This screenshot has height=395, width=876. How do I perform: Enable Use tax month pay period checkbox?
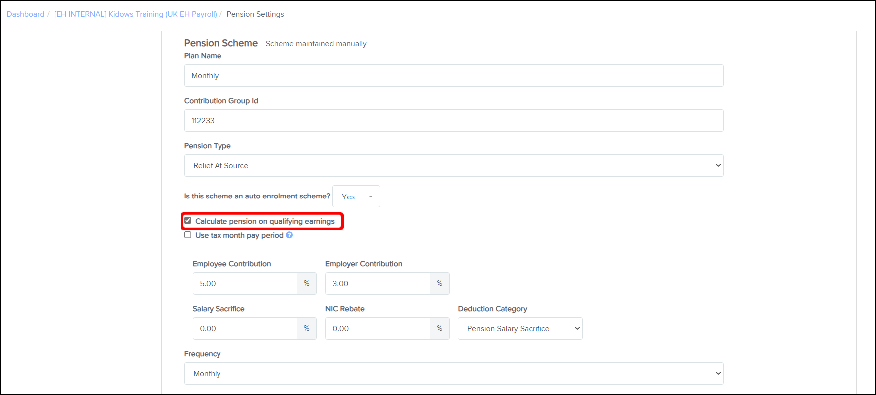(x=188, y=235)
